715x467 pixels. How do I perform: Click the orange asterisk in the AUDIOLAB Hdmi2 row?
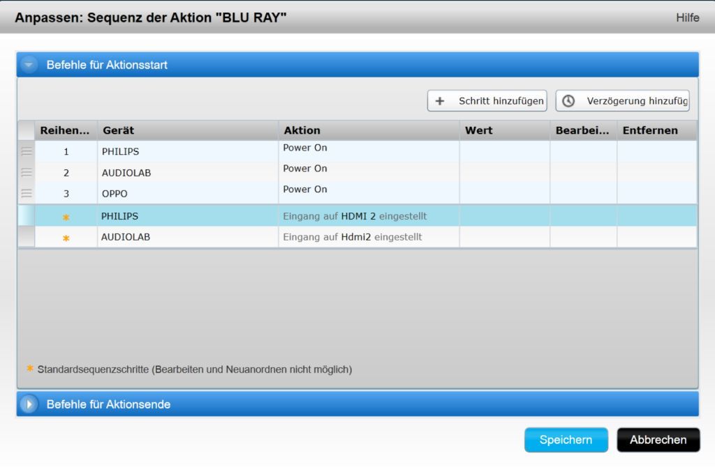(66, 238)
